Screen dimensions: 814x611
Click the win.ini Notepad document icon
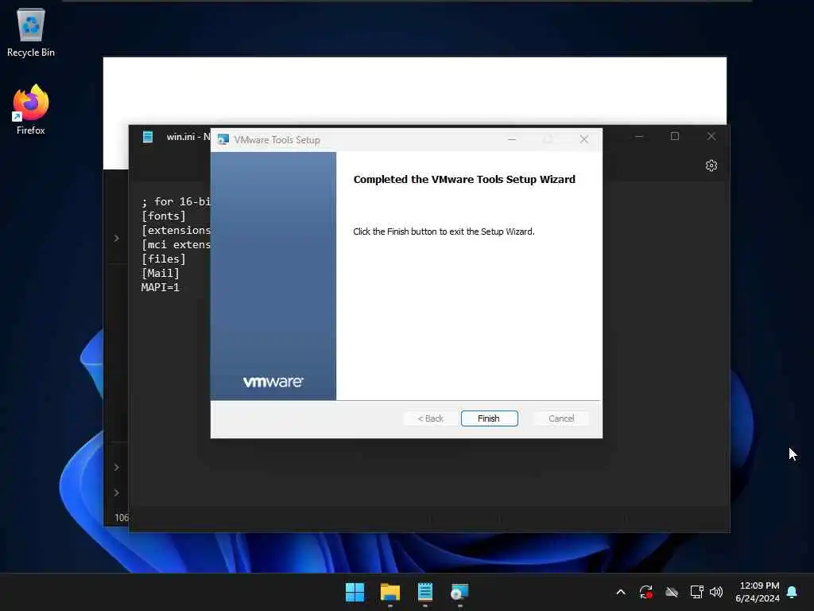point(148,137)
